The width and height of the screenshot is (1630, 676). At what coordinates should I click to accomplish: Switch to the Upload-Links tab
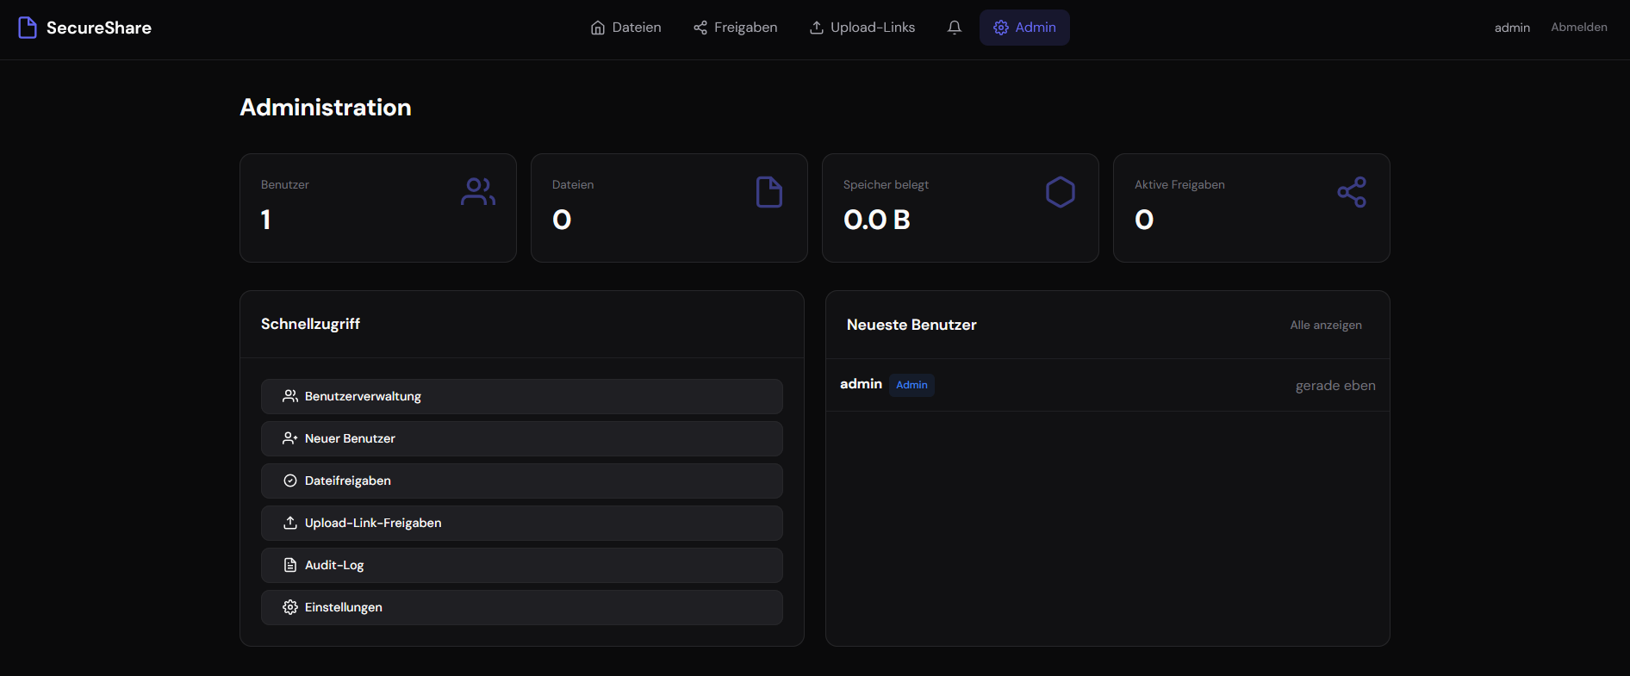(862, 28)
